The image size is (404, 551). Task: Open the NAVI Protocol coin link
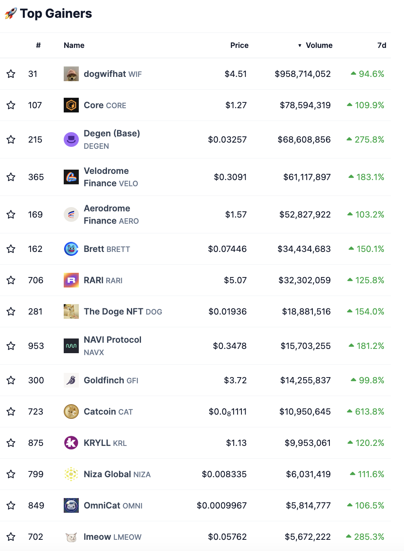tap(112, 340)
